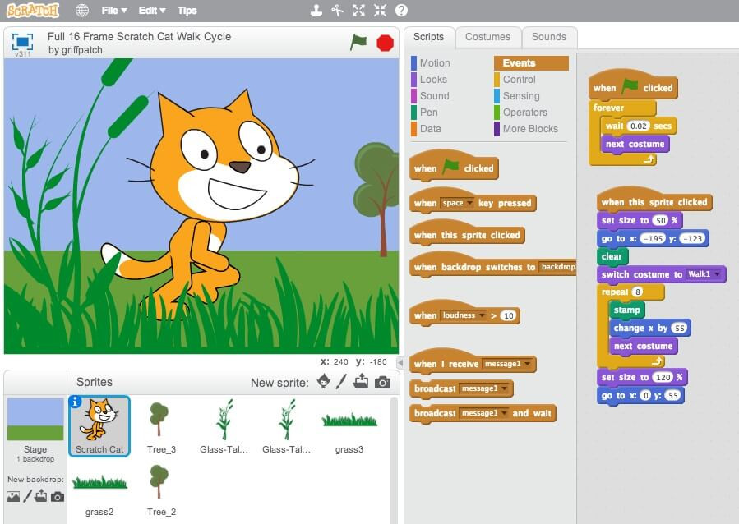Screen dimensions: 739x524
Task: Open message1 dropdown on 'when I receive'
Action: (507, 364)
